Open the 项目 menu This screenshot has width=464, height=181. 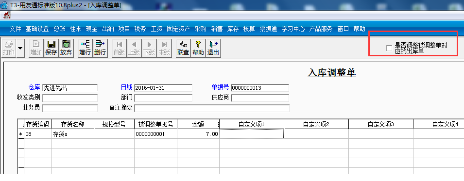pos(124,29)
